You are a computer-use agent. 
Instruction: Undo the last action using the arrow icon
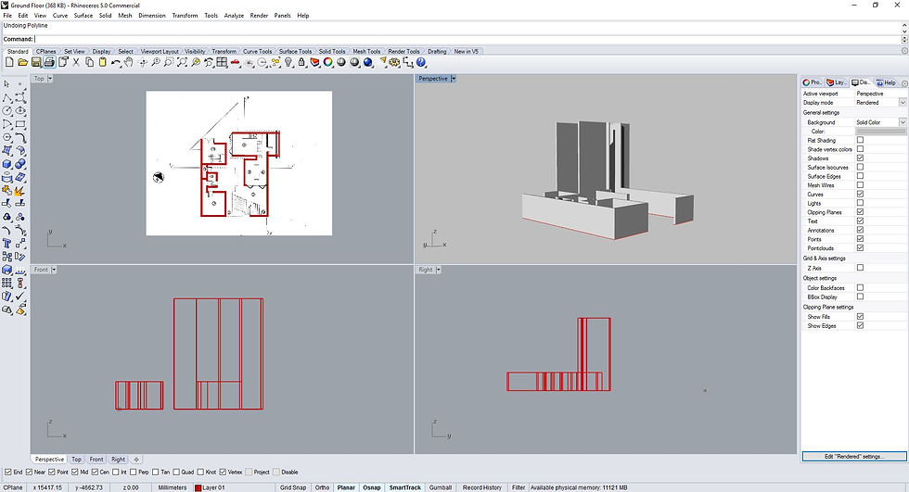(x=116, y=62)
